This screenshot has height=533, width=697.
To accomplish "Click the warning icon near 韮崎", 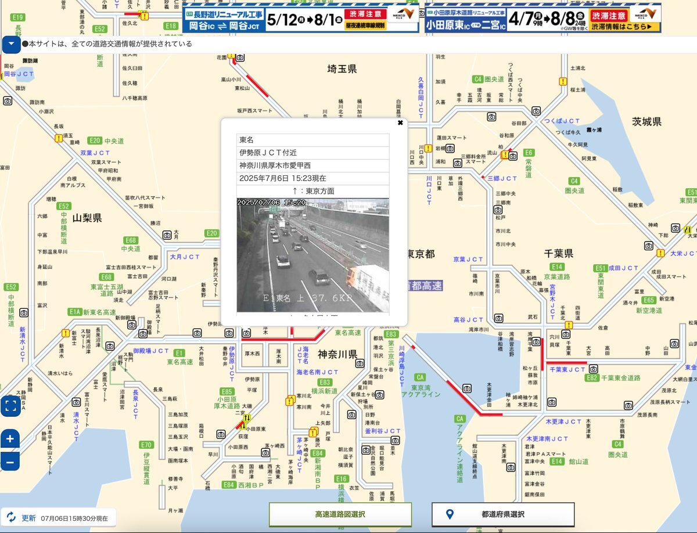I will 59,138.
